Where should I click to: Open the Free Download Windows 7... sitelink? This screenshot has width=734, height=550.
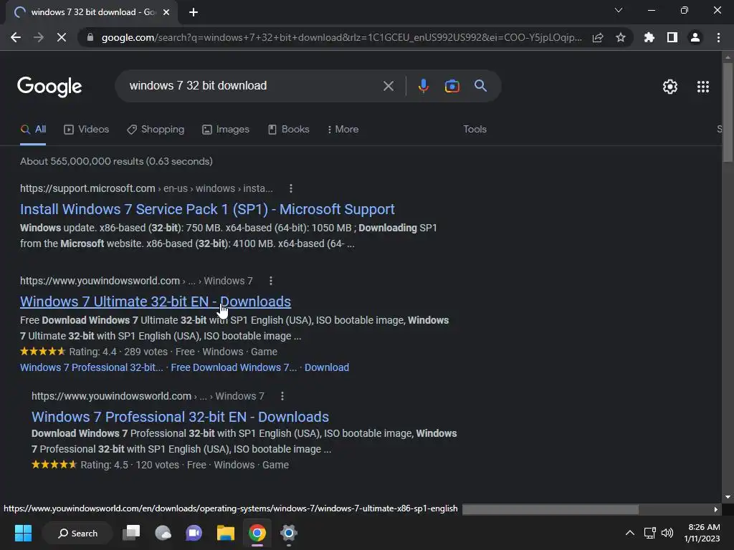(234, 367)
